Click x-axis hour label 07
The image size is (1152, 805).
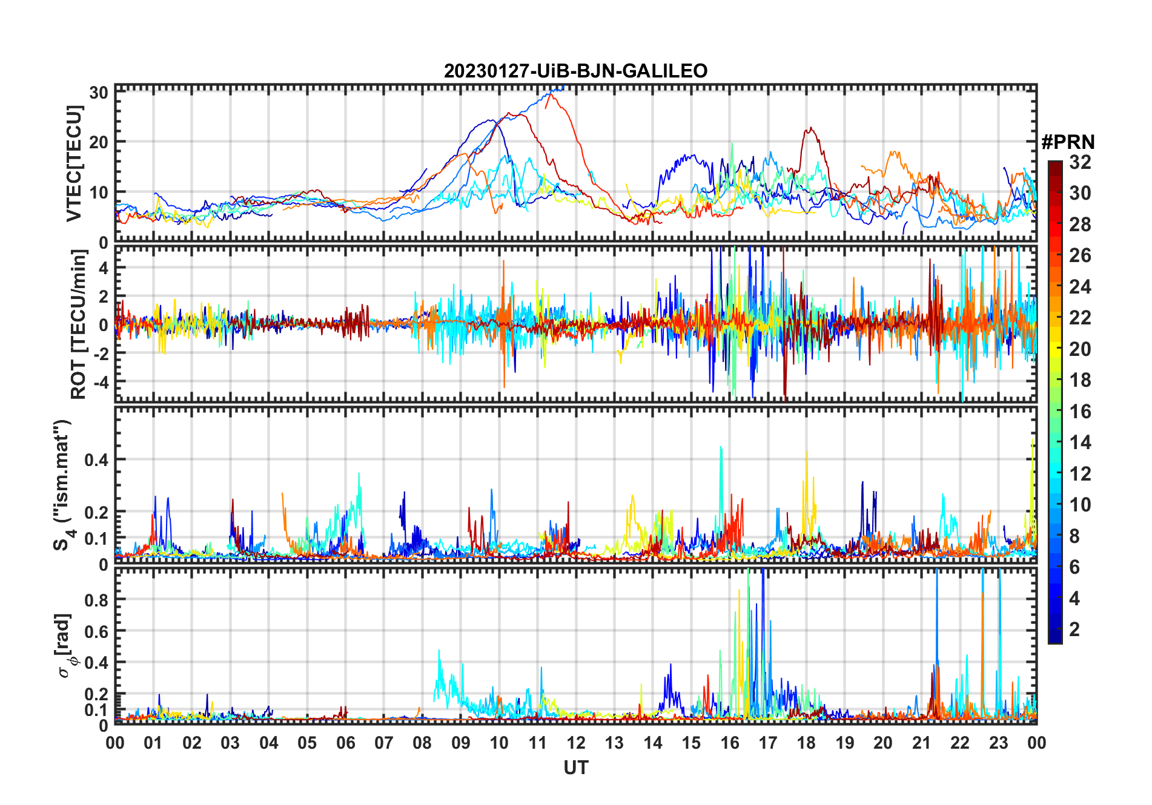pyautogui.click(x=384, y=743)
